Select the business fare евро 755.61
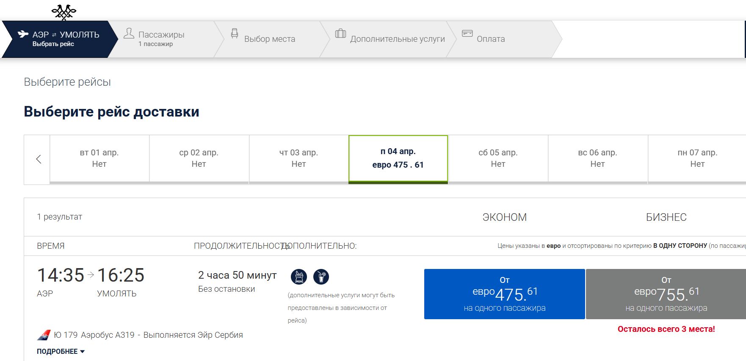The image size is (746, 361). tap(666, 294)
